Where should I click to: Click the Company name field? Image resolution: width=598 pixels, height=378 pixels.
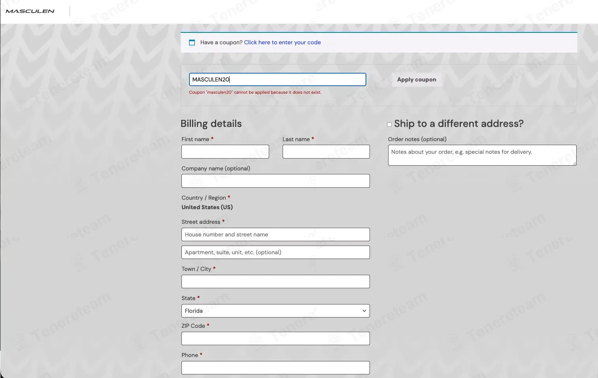coord(275,181)
